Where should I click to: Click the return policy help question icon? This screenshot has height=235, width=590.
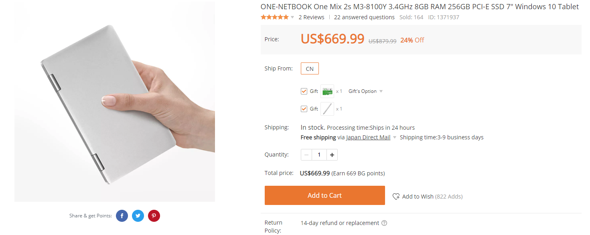384,223
